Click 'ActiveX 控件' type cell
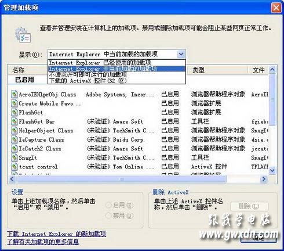Screen dimensions: 284x251 (209, 167)
